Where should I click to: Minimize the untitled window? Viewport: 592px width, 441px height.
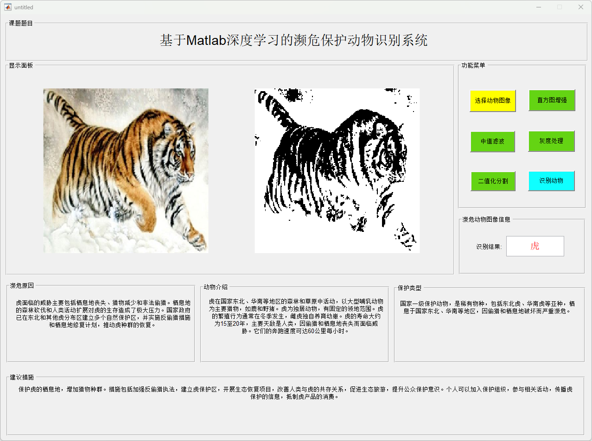click(x=539, y=7)
